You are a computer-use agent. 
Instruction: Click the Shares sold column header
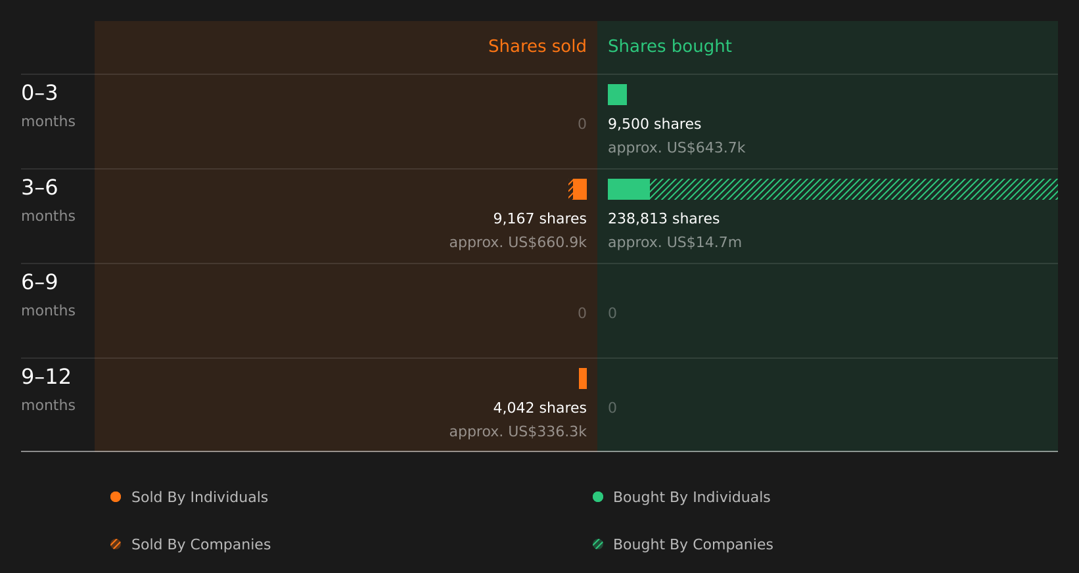537,46
